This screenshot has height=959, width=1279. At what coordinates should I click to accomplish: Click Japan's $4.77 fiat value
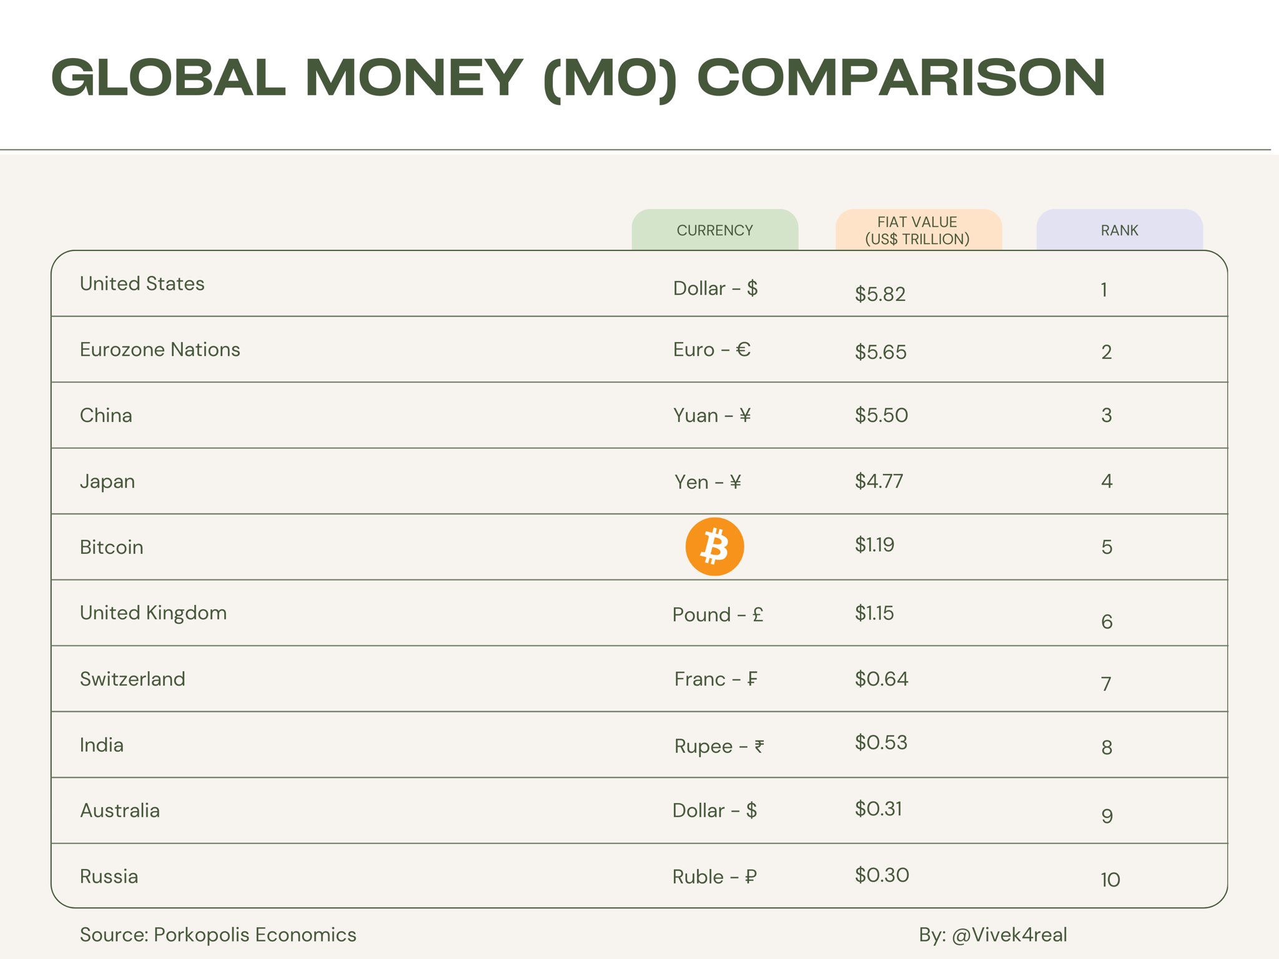pyautogui.click(x=879, y=481)
